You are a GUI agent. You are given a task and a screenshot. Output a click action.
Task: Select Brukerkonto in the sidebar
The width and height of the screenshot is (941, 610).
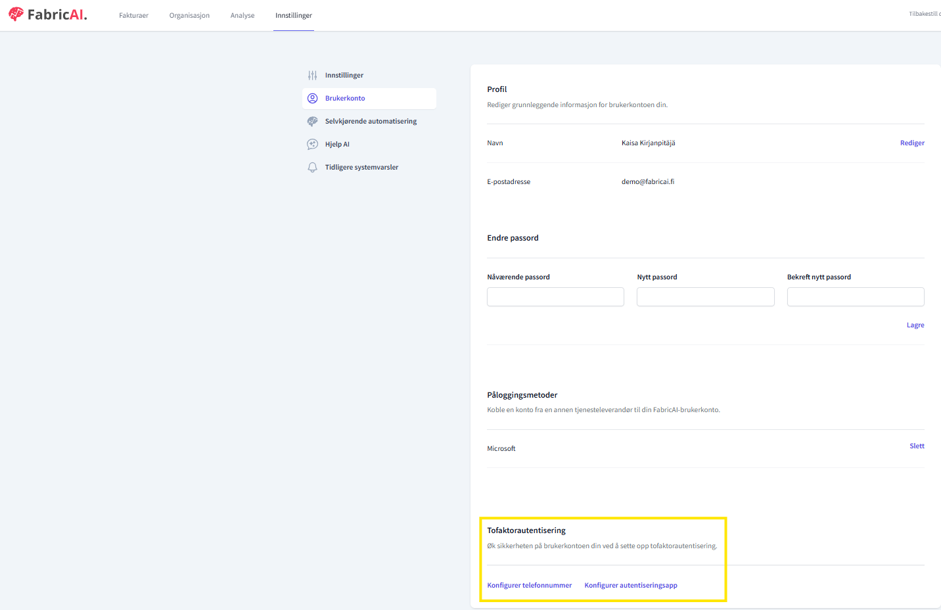point(369,99)
